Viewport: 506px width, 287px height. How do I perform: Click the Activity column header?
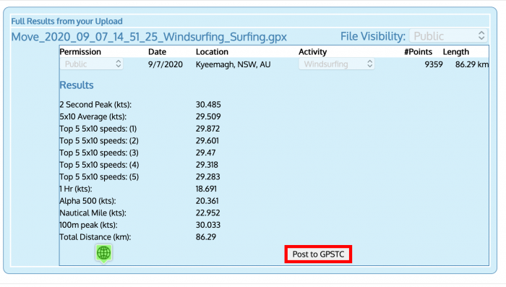(x=312, y=52)
